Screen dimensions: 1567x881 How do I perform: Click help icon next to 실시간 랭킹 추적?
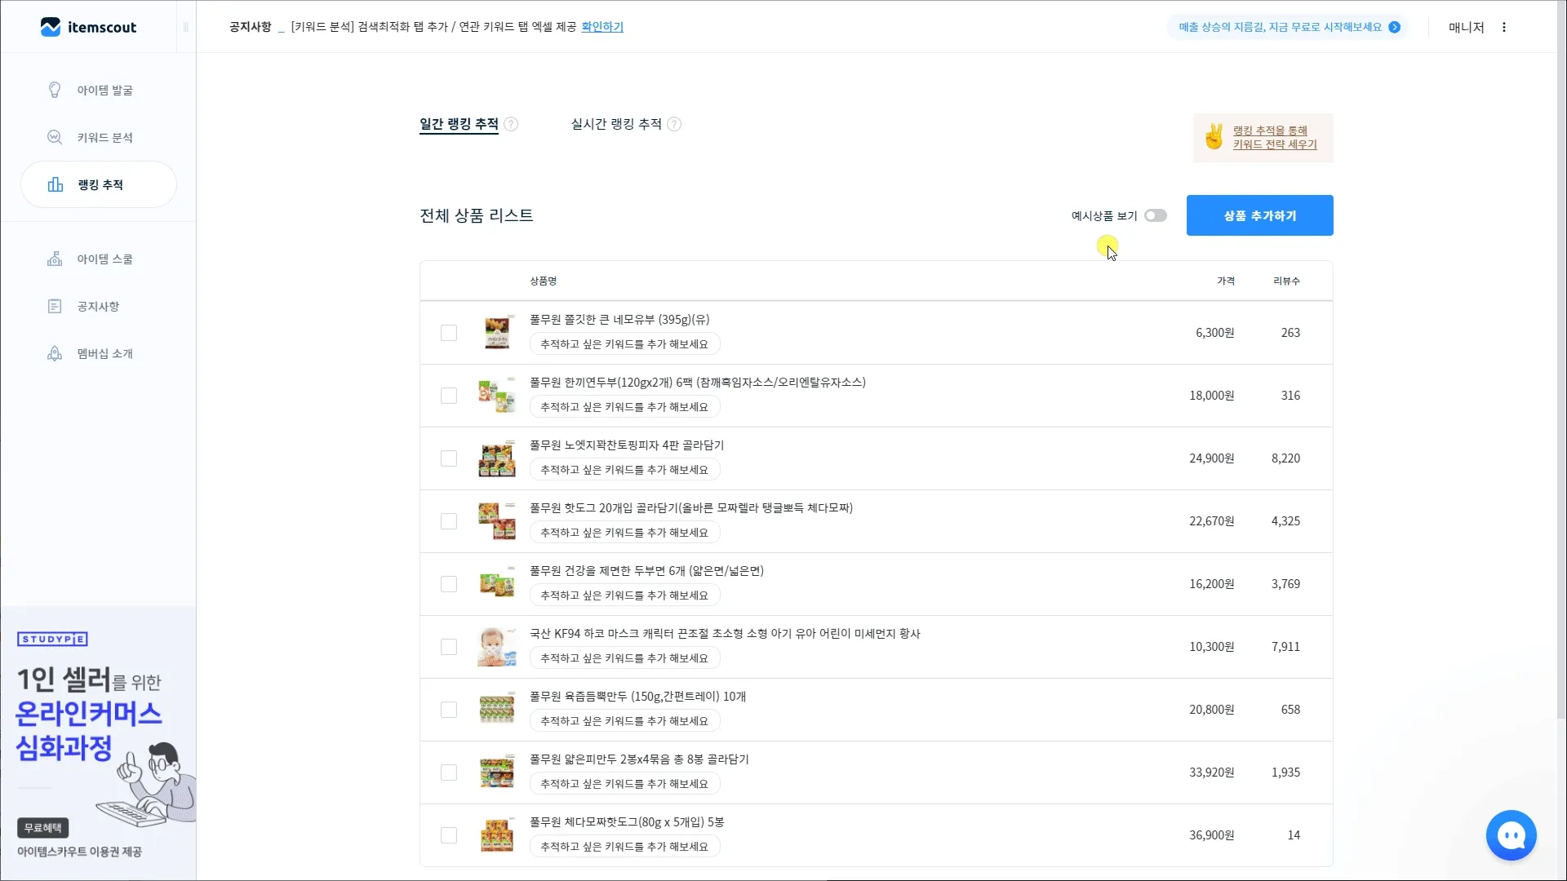coord(674,124)
